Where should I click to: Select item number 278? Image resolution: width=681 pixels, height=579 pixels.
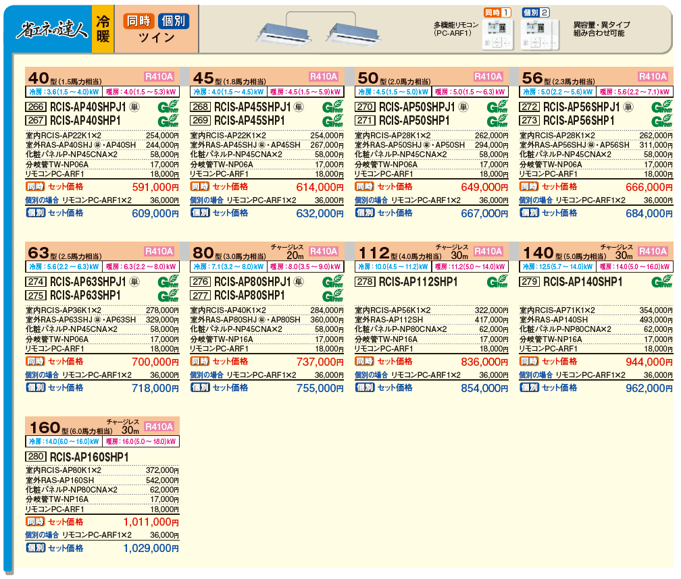click(365, 281)
